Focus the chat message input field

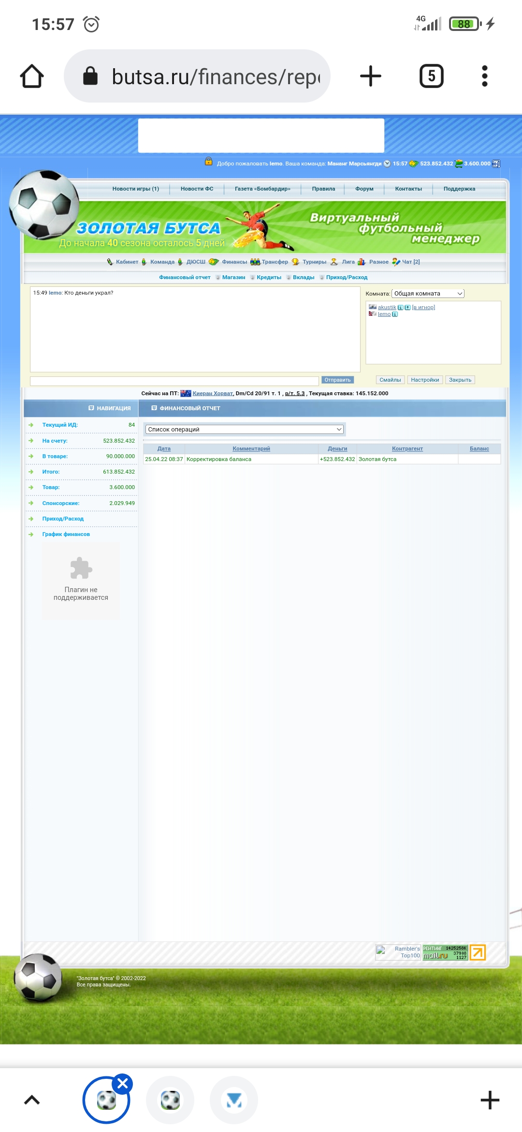click(x=174, y=381)
